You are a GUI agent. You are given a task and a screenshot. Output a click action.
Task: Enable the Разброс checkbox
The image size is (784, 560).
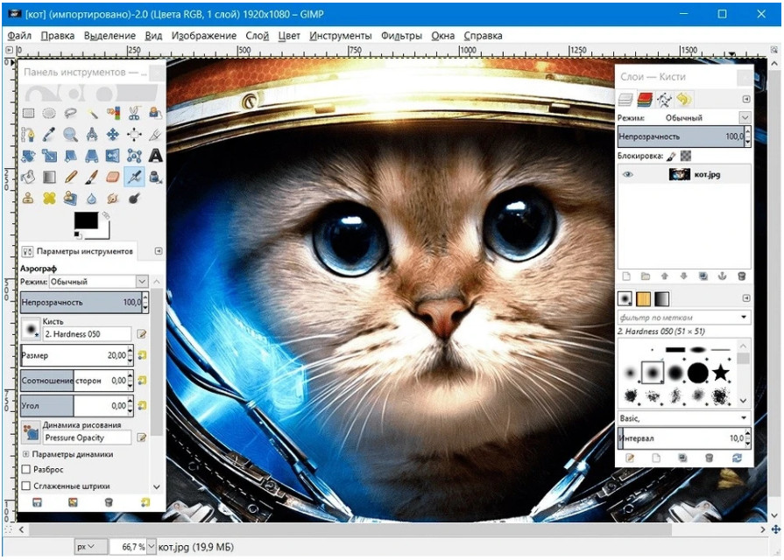click(26, 469)
